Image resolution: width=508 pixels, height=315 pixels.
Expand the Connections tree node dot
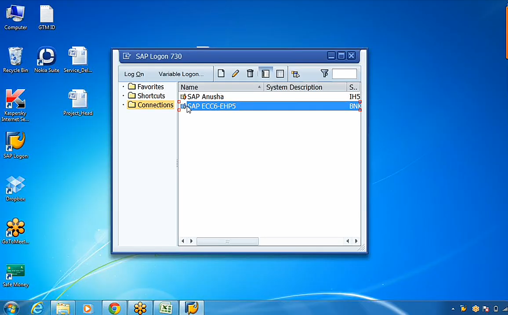pyautogui.click(x=123, y=105)
